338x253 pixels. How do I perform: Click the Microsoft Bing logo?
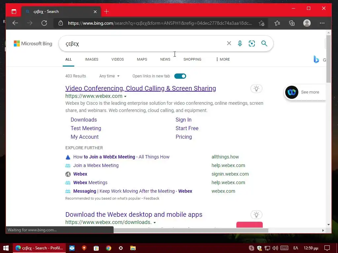pyautogui.click(x=33, y=43)
